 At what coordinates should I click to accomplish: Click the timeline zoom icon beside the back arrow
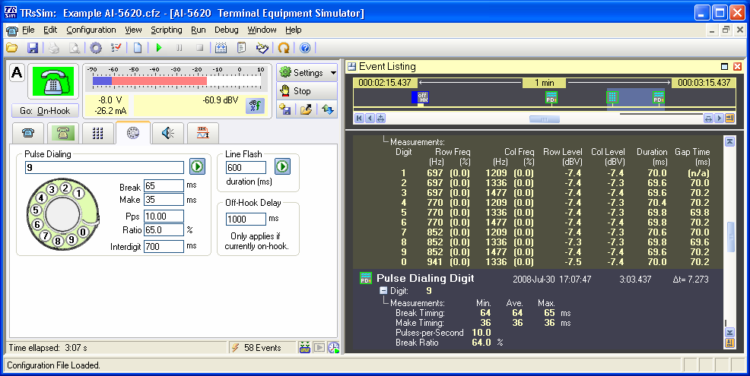pyautogui.click(x=380, y=118)
